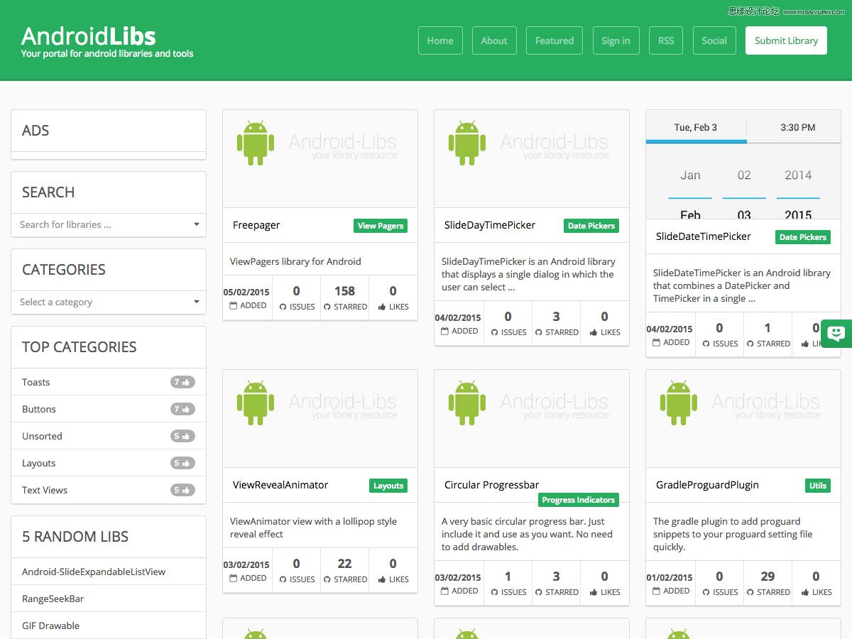852x639 pixels.
Task: Click the SlideDayTimePicker card preview image
Action: click(x=532, y=159)
